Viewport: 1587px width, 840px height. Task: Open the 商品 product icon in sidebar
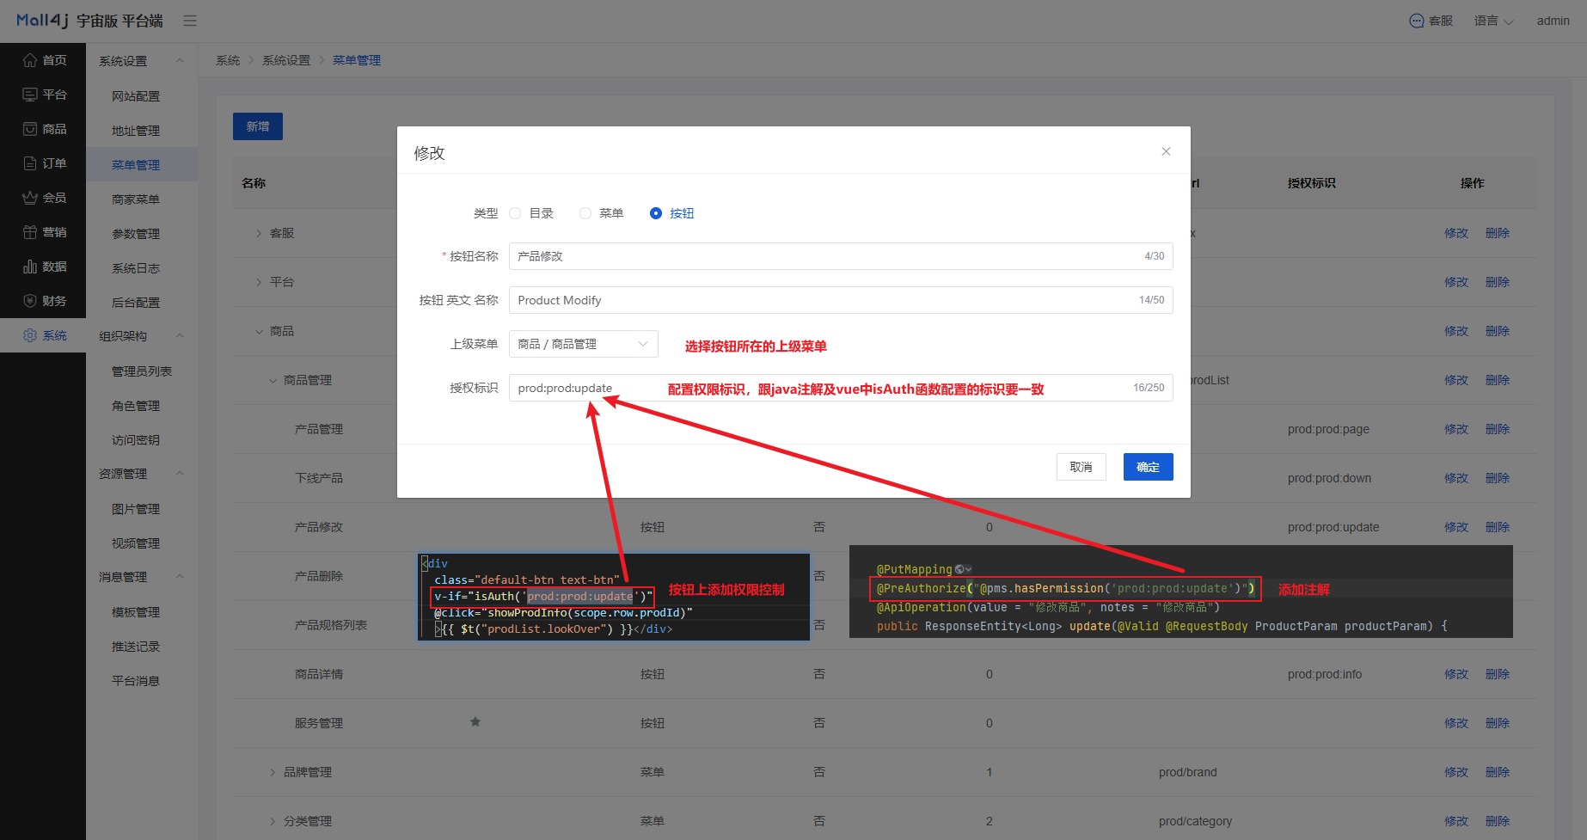point(30,129)
